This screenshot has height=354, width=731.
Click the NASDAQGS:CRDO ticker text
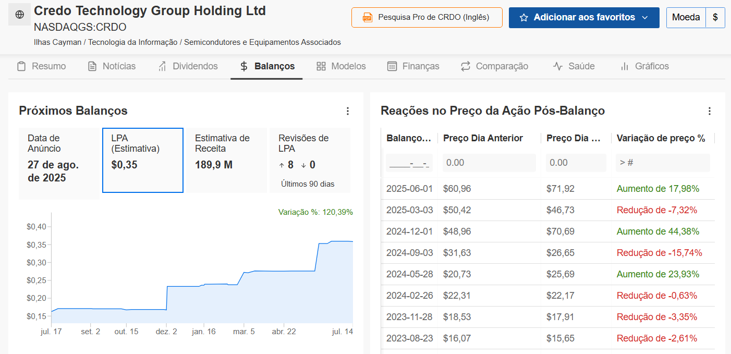[80, 27]
